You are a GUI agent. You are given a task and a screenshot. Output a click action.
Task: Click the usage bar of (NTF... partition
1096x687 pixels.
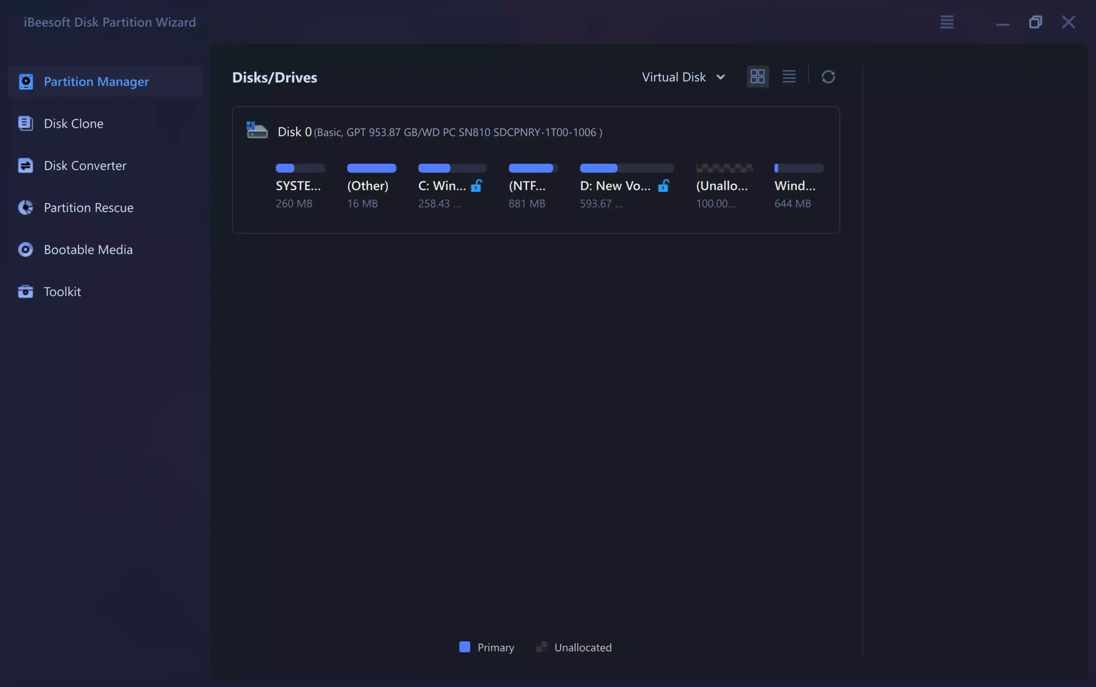(533, 168)
